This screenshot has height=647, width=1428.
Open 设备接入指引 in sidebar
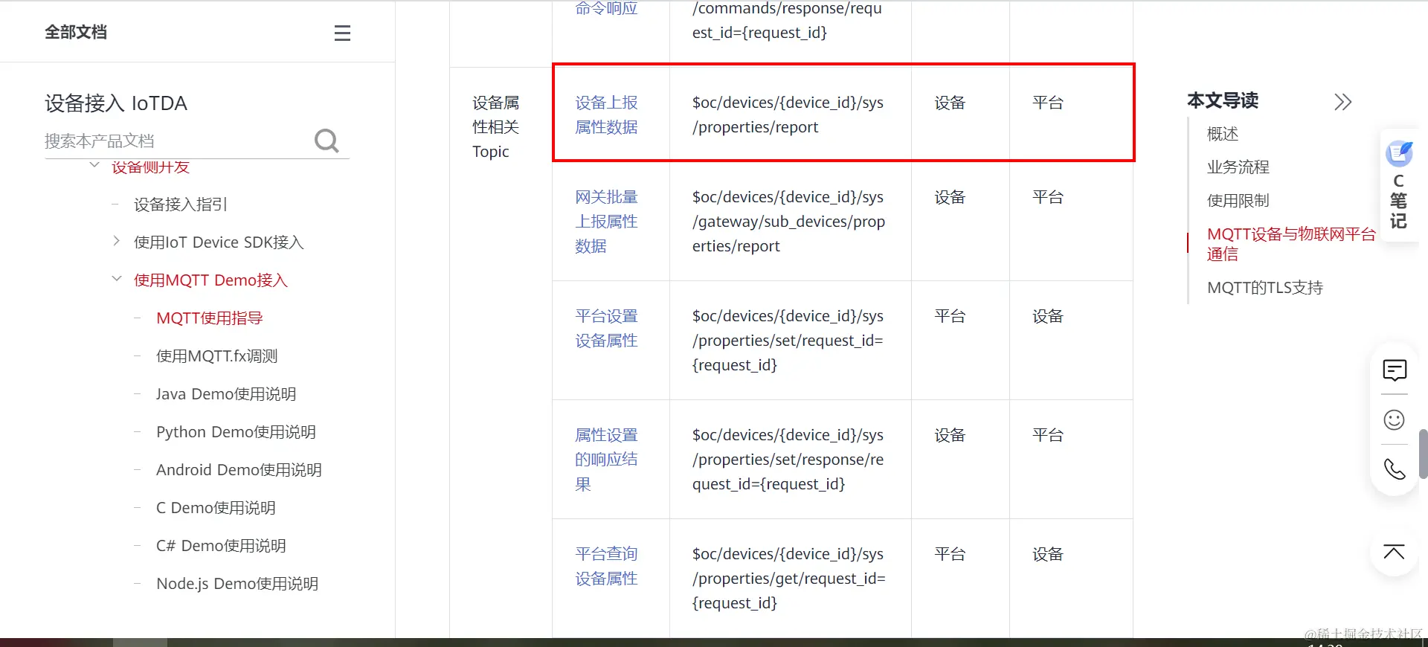[181, 205]
